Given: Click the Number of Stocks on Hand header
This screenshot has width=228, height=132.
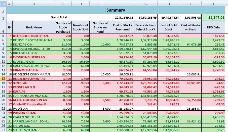Looking at the screenshot, I should [x=100, y=27].
